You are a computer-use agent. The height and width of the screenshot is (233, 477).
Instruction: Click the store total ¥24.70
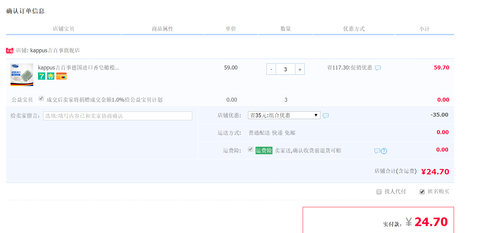point(435,172)
